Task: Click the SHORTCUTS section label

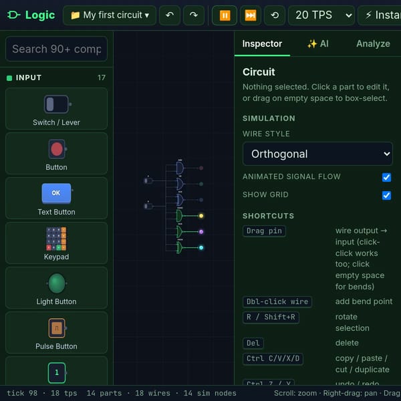Action: pos(268,216)
